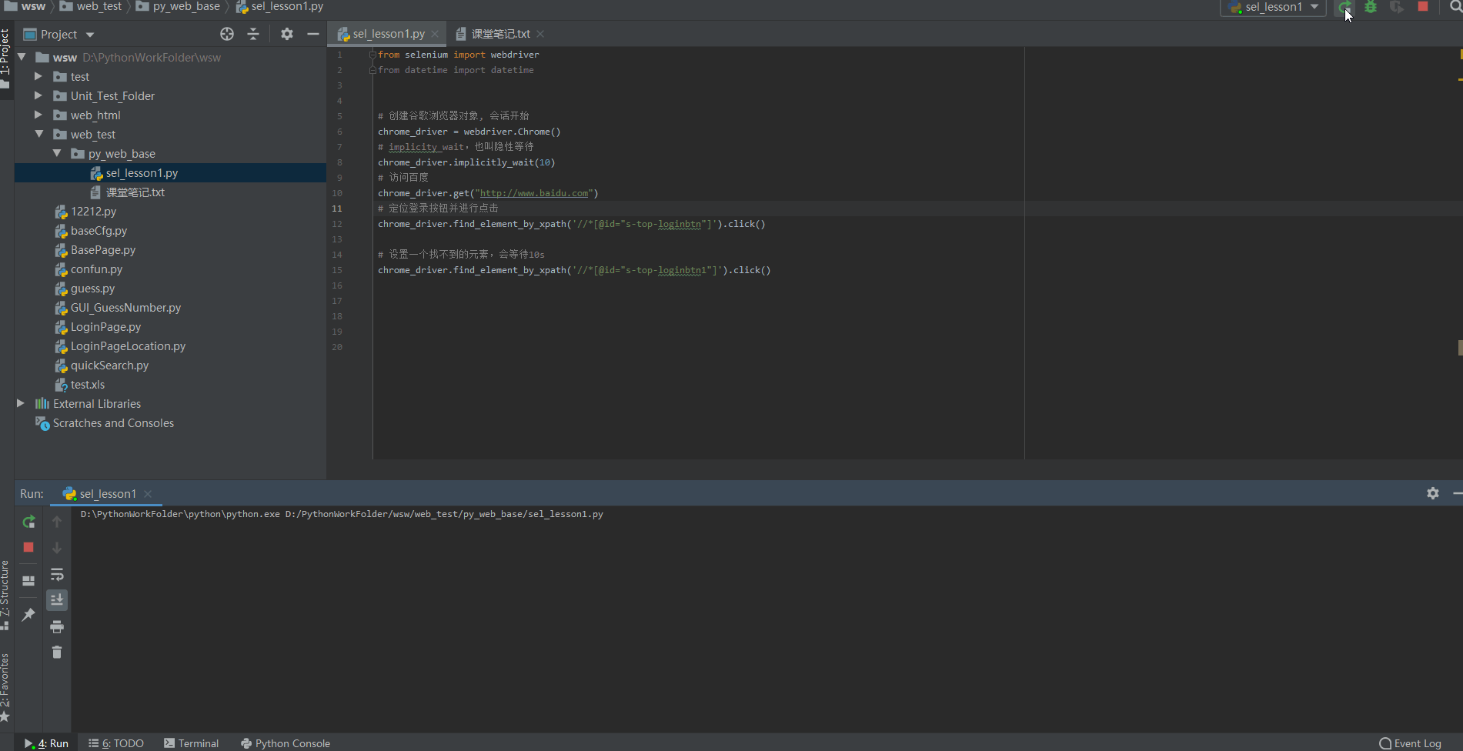Screen dimensions: 1463x751
Task: Print the console output
Action: click(x=57, y=626)
